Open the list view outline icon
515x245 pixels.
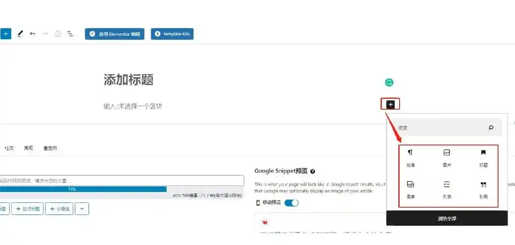[70, 34]
